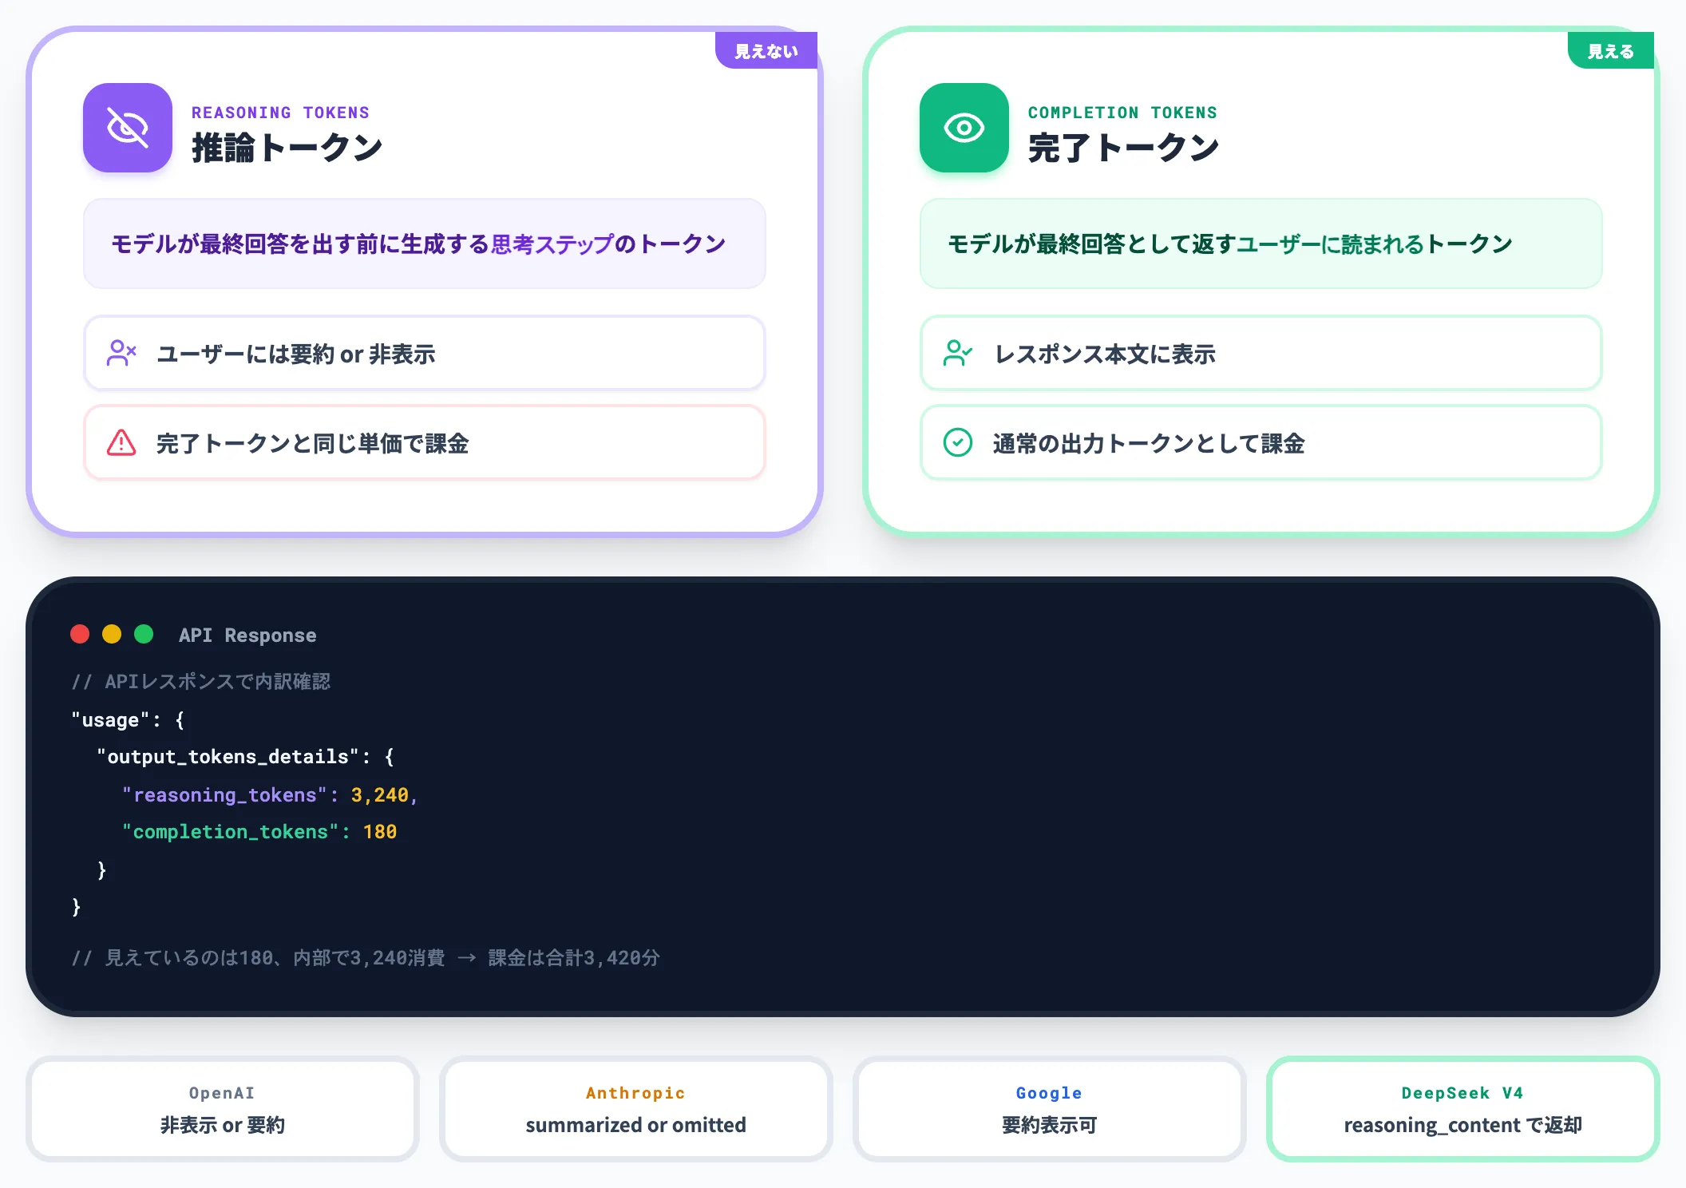Click the COMPLETION TOKENS label
Viewport: 1686px width, 1188px height.
[x=1122, y=113]
